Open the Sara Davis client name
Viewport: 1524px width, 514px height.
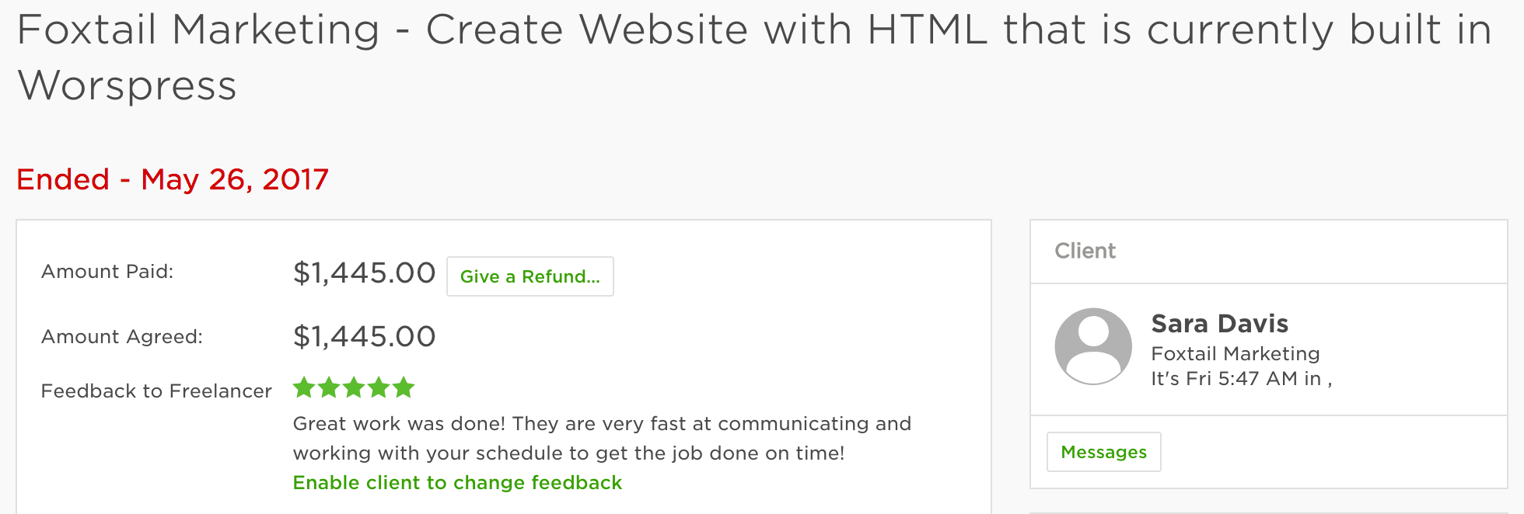click(x=1219, y=323)
